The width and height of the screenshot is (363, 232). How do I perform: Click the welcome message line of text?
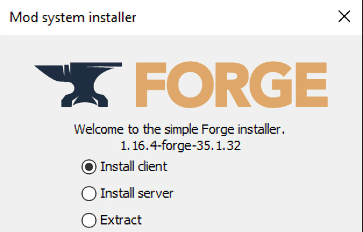pyautogui.click(x=179, y=129)
